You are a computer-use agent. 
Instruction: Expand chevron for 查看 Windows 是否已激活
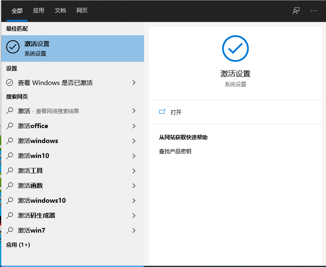(x=134, y=83)
